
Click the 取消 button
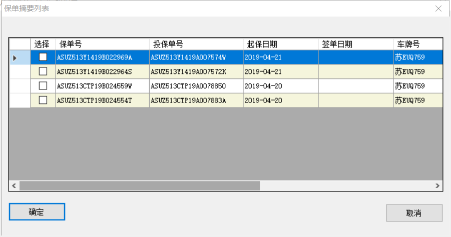(x=414, y=213)
